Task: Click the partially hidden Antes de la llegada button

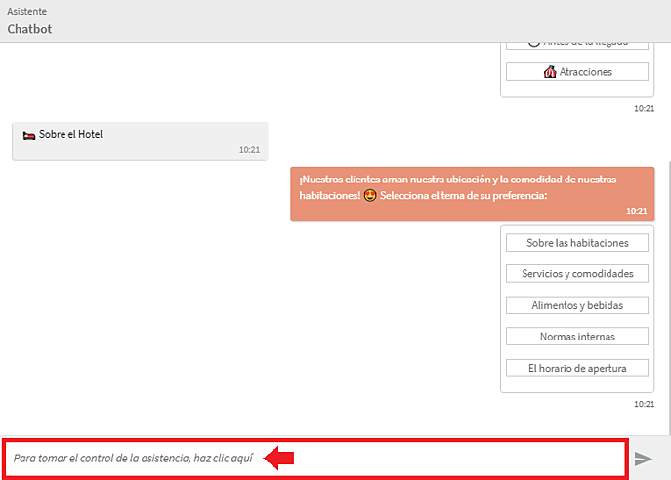Action: 577,46
